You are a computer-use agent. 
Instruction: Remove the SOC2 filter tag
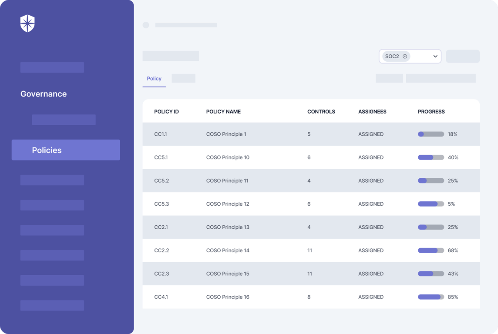pos(405,57)
